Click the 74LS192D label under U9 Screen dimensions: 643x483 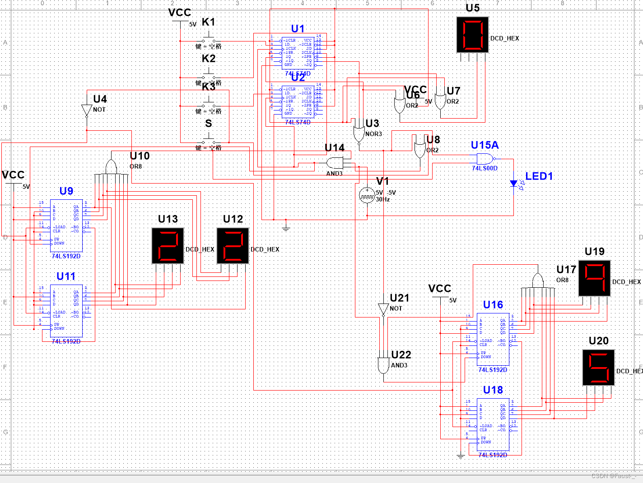click(66, 256)
